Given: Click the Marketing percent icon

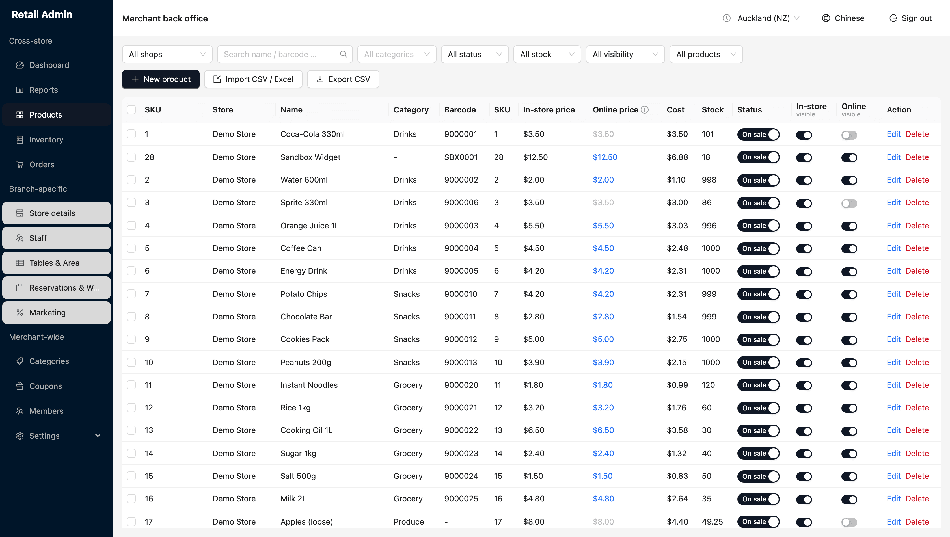Looking at the screenshot, I should click(20, 313).
